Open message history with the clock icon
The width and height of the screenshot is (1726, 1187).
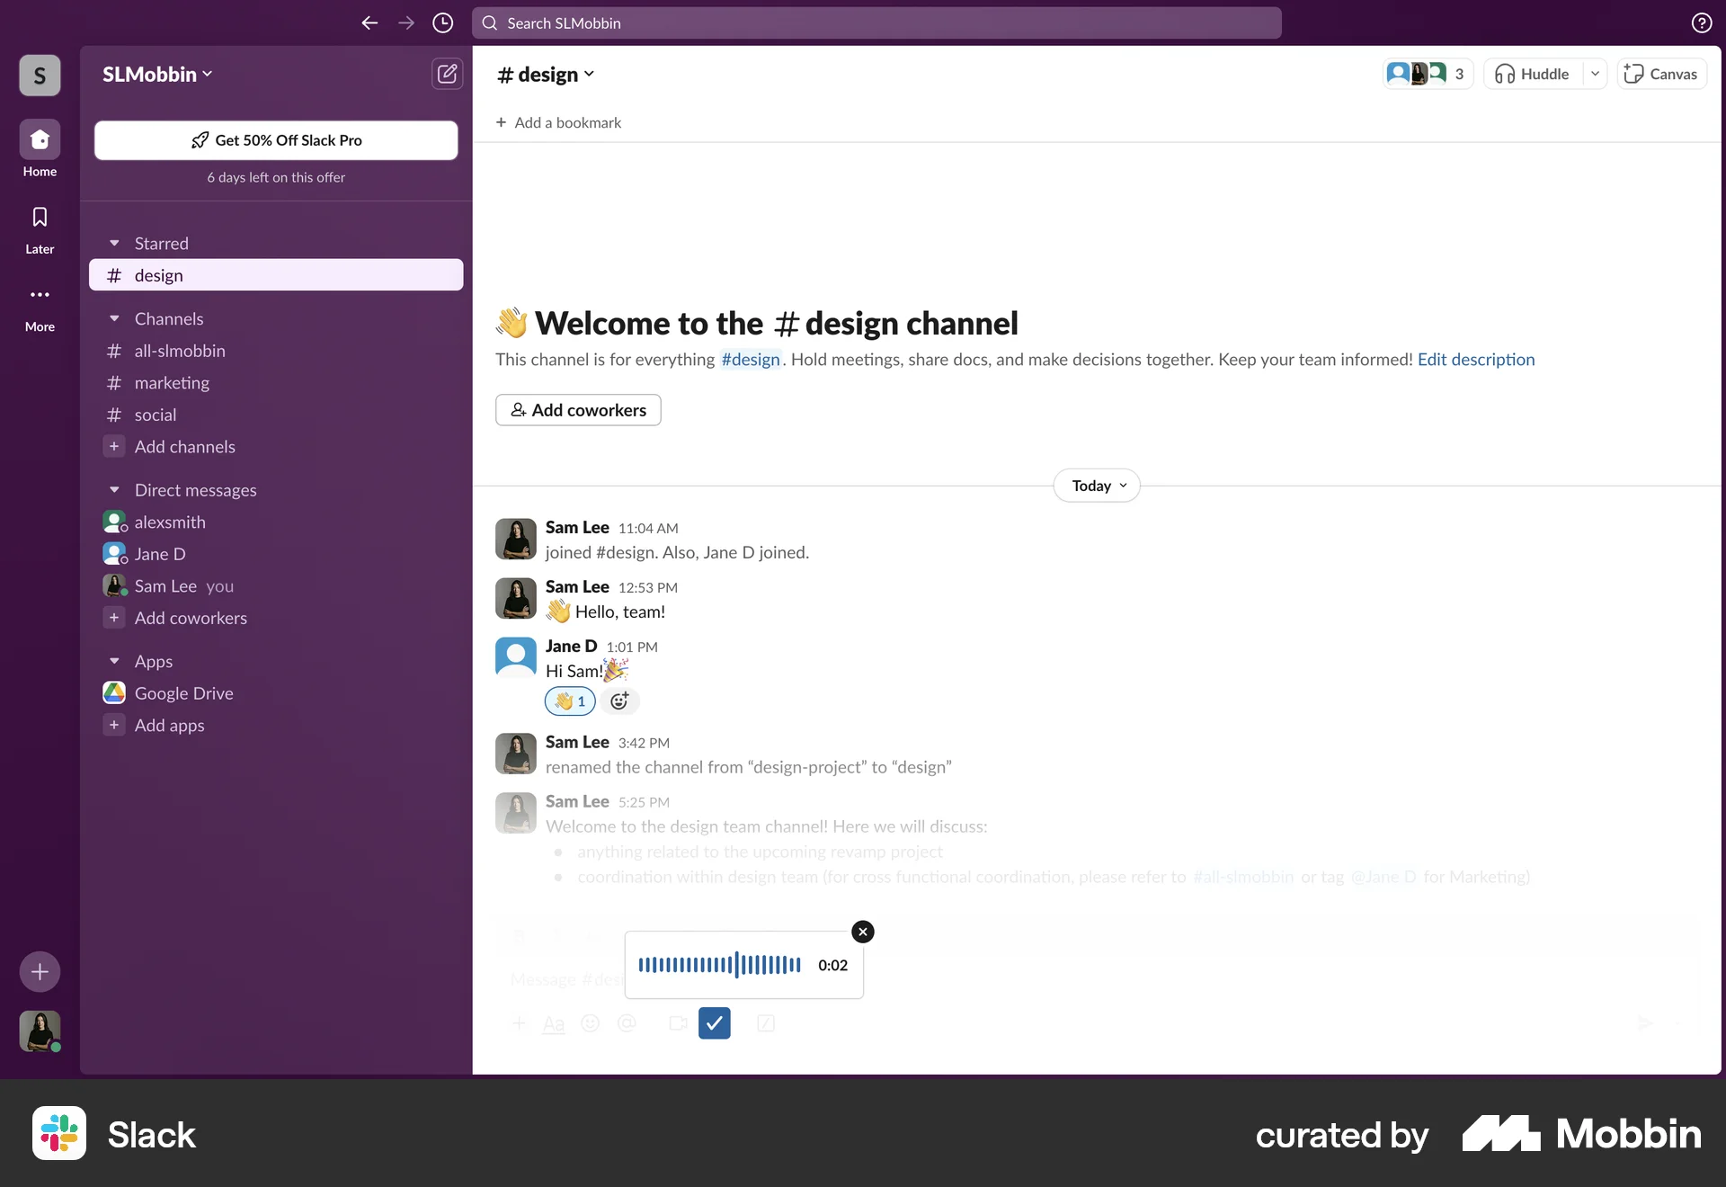(441, 23)
